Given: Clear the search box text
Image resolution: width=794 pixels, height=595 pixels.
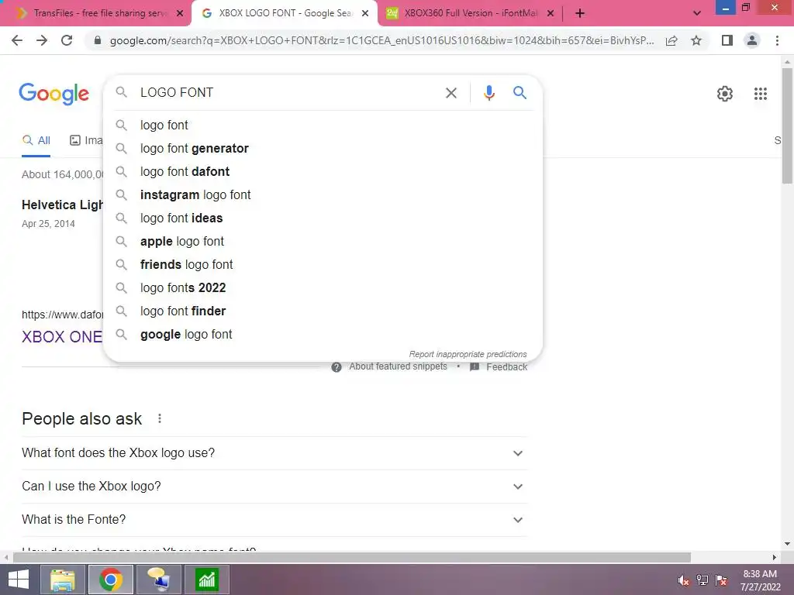Looking at the screenshot, I should (451, 93).
